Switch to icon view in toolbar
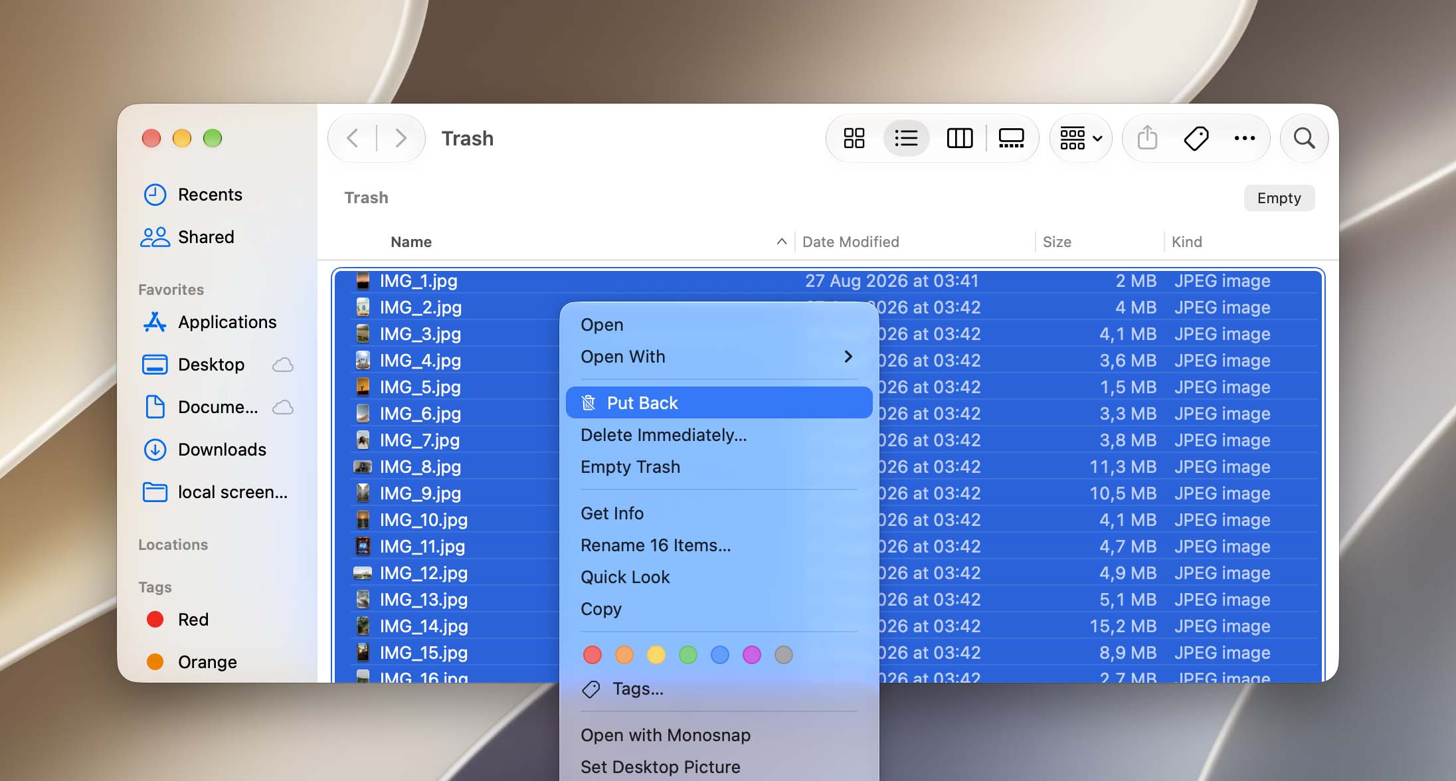Image resolution: width=1456 pixels, height=781 pixels. (x=854, y=138)
